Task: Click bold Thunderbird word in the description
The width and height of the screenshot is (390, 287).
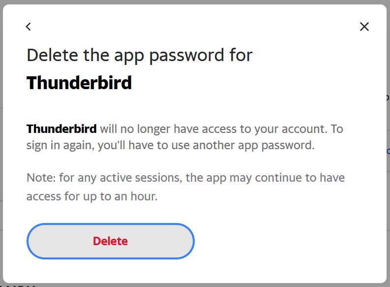Action: click(x=61, y=129)
